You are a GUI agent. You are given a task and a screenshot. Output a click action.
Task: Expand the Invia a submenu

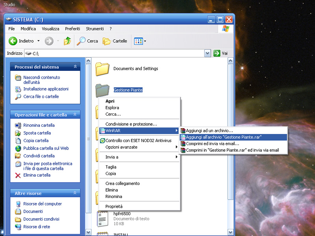176,157
